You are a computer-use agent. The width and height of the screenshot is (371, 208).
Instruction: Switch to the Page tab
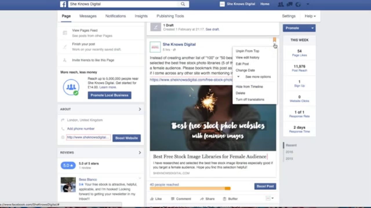click(66, 16)
